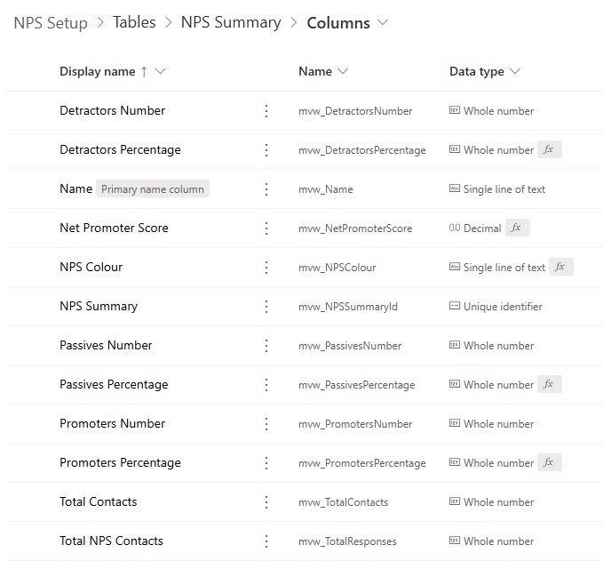Navigate to Tables in the breadcrumb

pyautogui.click(x=134, y=22)
